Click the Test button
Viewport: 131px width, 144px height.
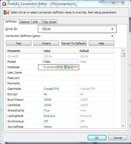tap(19, 43)
